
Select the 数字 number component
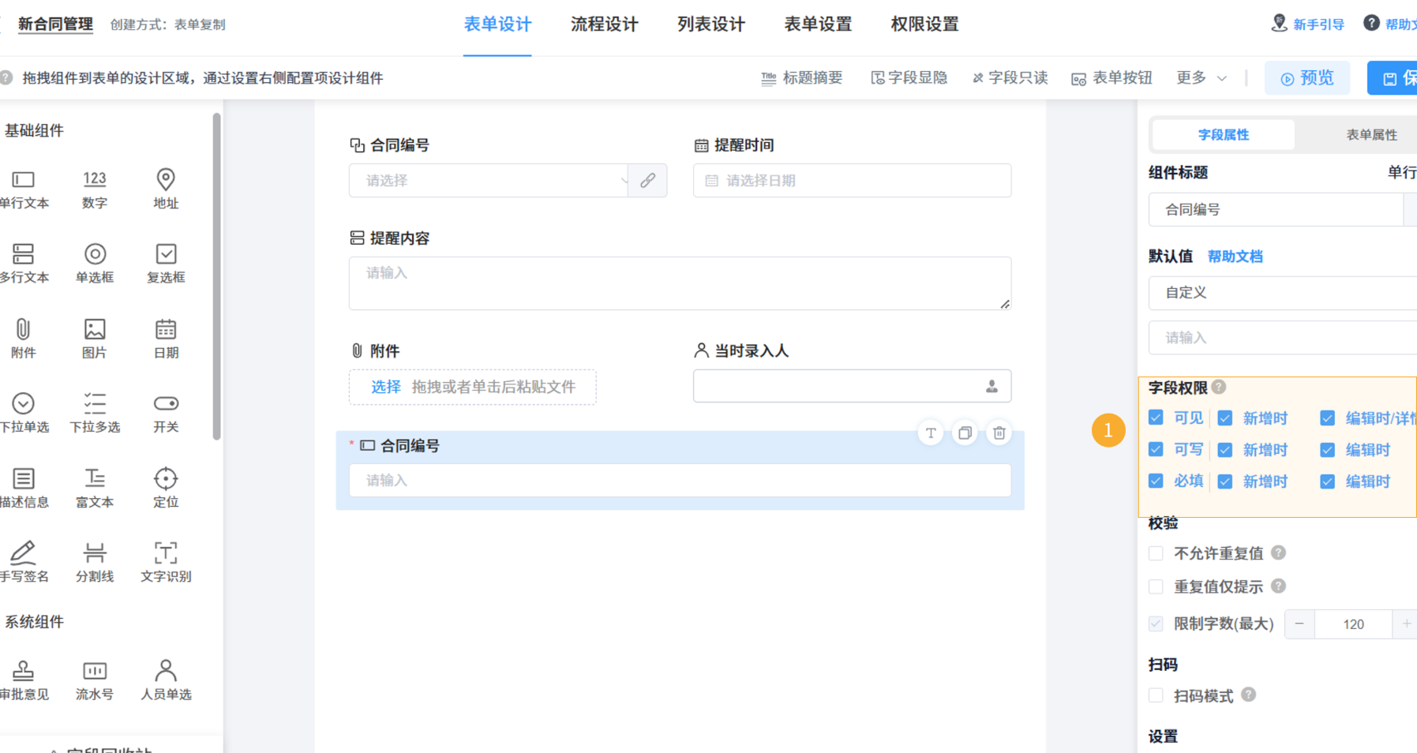pyautogui.click(x=95, y=189)
